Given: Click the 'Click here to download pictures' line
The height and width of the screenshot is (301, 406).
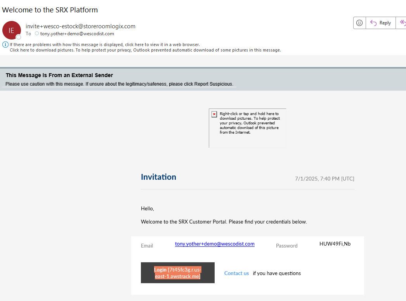Looking at the screenshot, I should (145, 50).
